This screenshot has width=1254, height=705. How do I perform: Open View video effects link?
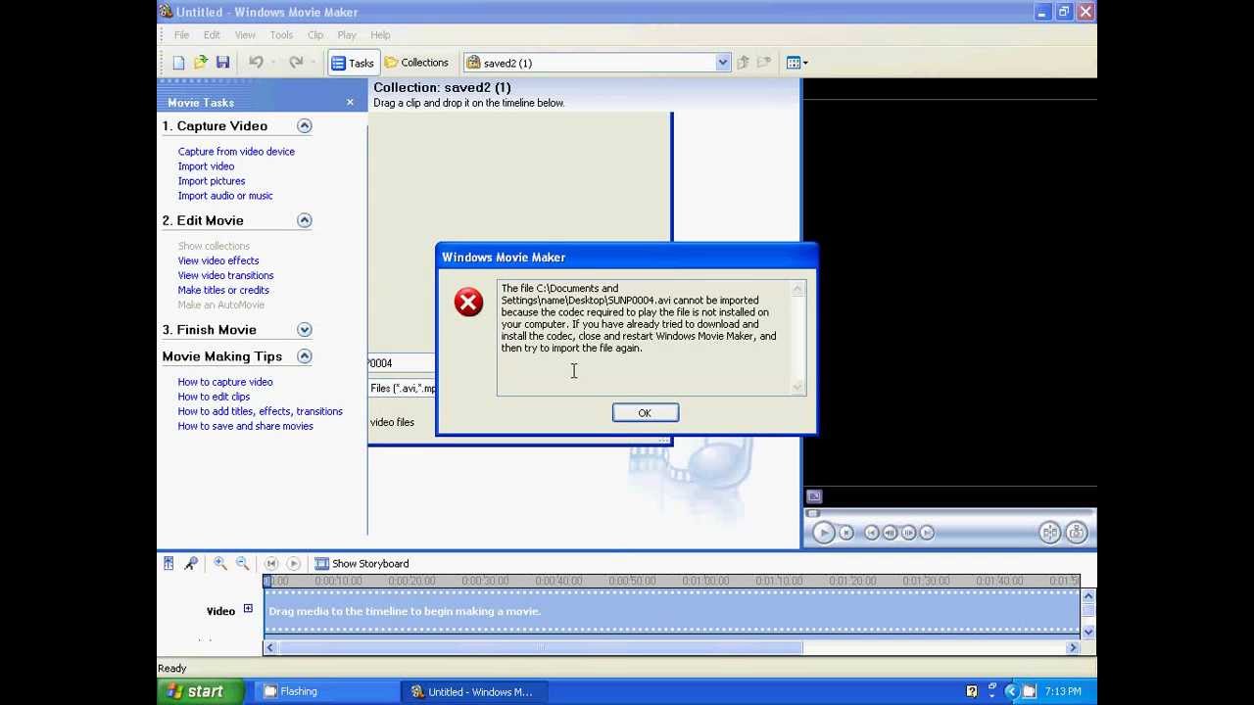(x=218, y=260)
